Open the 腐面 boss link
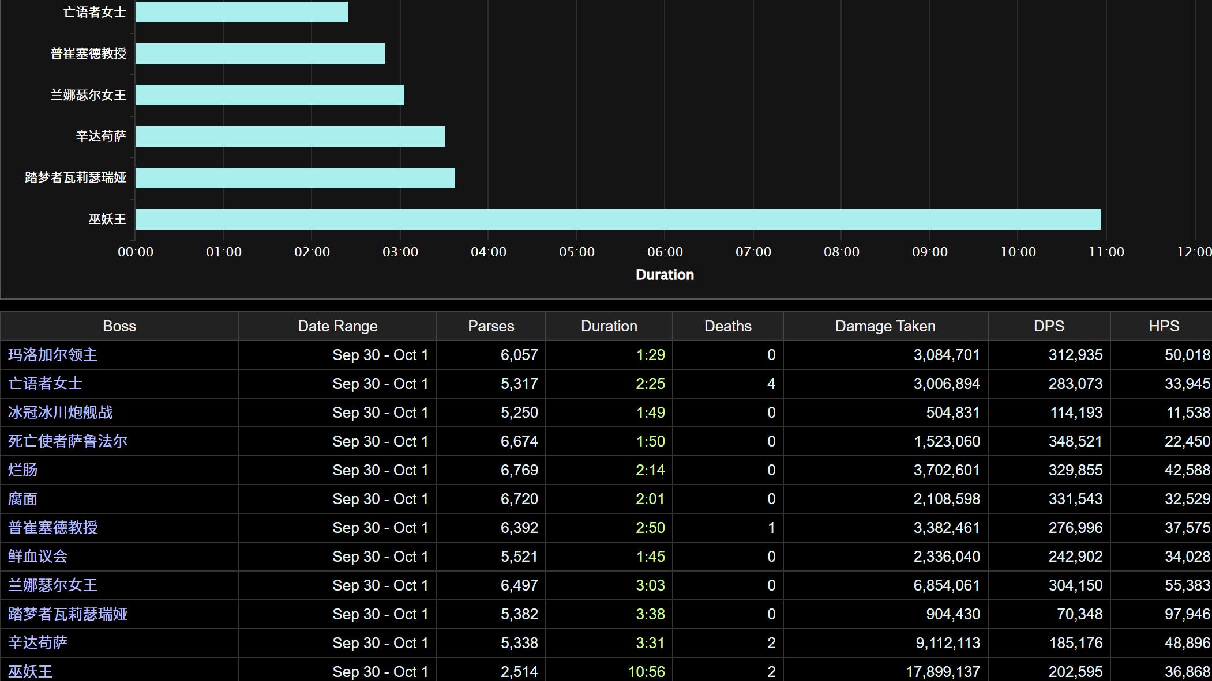 click(22, 499)
